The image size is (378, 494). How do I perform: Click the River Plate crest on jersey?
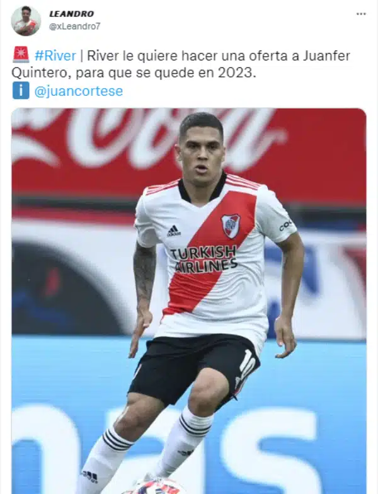click(231, 226)
